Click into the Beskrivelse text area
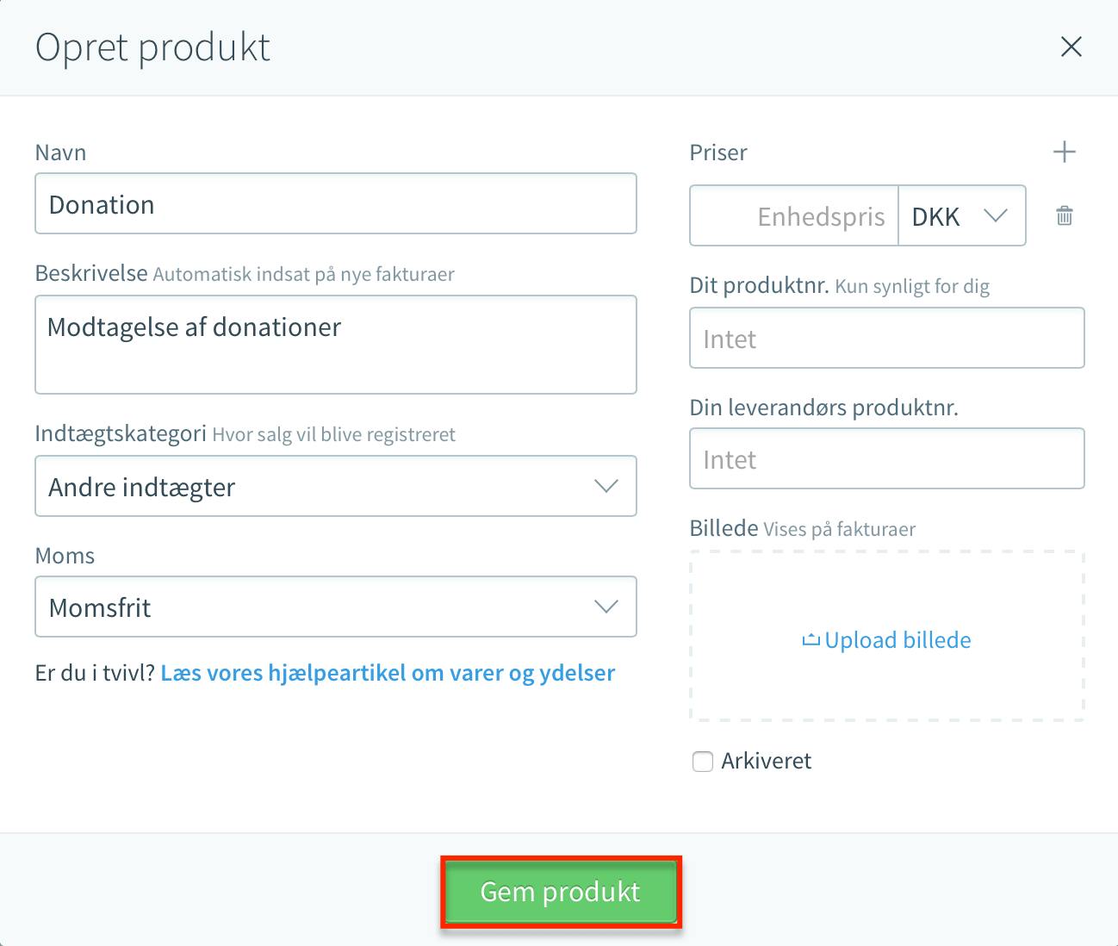 tap(336, 345)
